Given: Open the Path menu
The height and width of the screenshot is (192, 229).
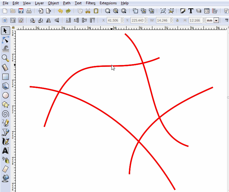Looking at the screenshot, I should [66, 3].
